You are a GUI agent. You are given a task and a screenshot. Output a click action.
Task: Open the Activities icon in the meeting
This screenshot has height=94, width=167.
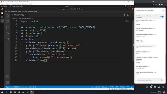click(x=159, y=87)
